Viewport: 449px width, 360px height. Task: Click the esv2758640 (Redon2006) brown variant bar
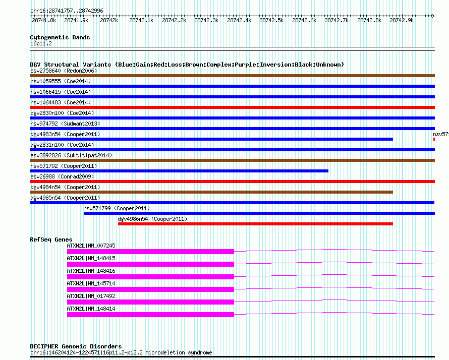point(232,76)
